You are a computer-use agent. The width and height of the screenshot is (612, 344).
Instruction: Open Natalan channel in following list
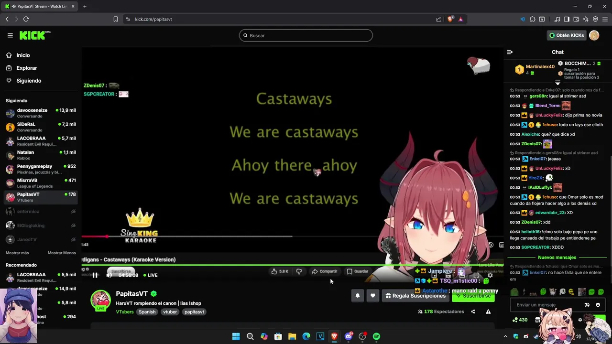click(x=41, y=155)
